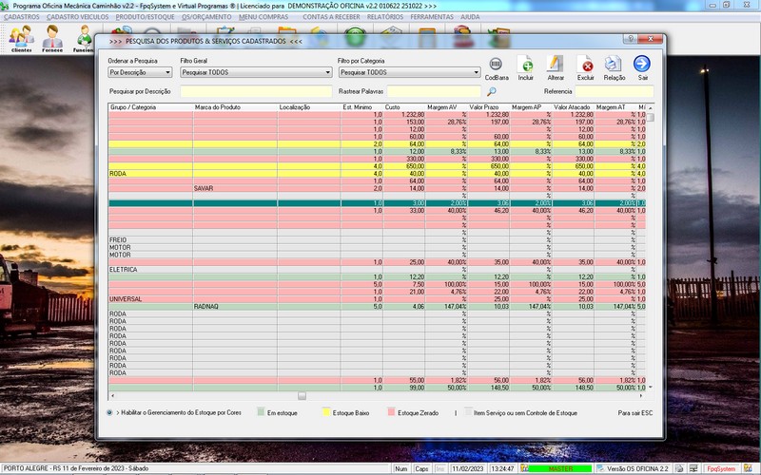Click the Em estoque green legend swatch
Screen dimensions: 761x475
261,412
